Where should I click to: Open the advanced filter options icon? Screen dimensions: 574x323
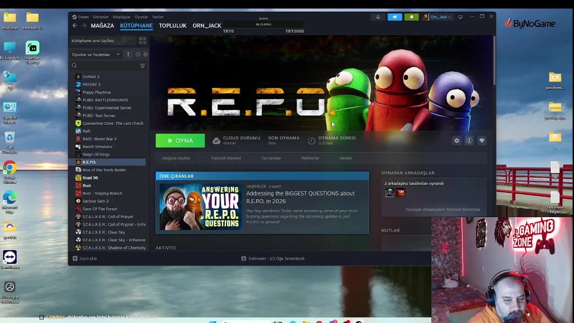143,66
